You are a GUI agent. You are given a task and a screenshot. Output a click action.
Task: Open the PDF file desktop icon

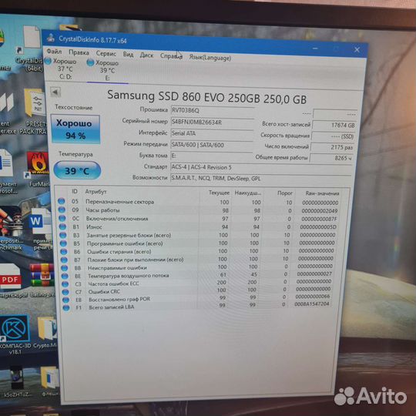(10, 280)
